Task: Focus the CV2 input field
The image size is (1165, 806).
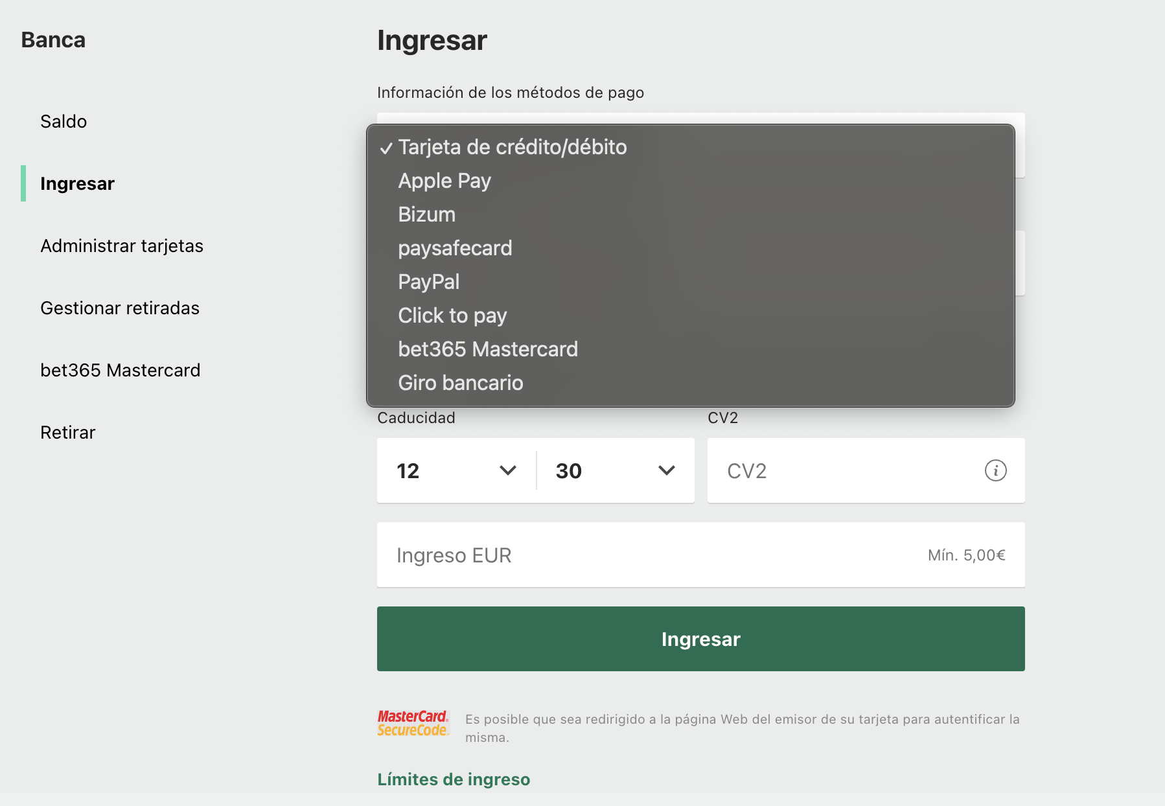Action: (x=866, y=470)
